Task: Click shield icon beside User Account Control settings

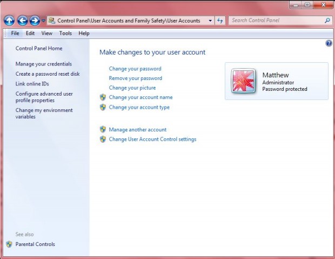Action: [103, 139]
